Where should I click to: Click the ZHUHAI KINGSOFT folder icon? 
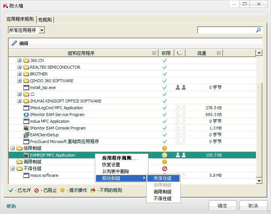click(26, 101)
